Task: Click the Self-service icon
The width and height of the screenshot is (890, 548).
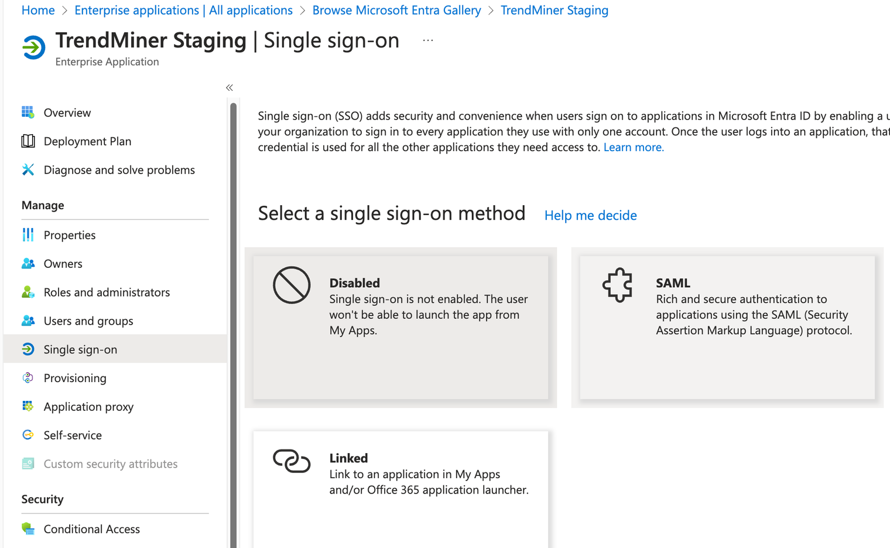Action: tap(28, 435)
